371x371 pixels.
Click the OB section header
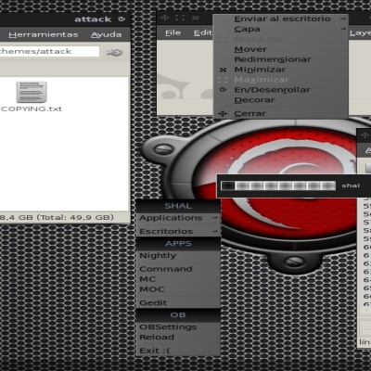pos(178,315)
